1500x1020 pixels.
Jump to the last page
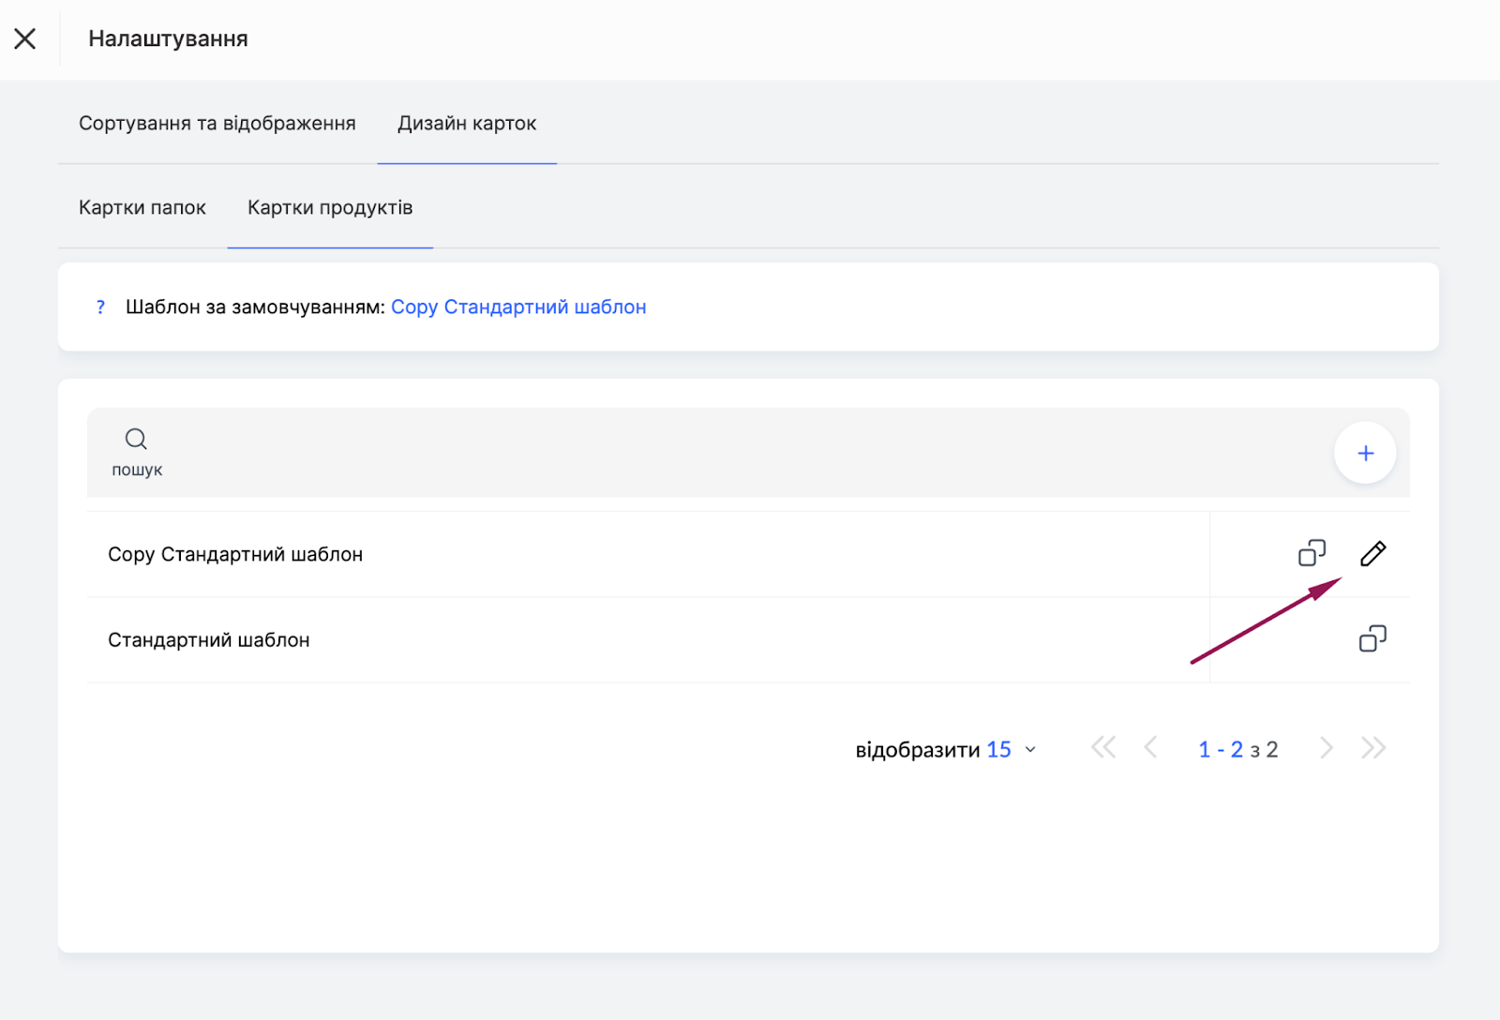pyautogui.click(x=1373, y=748)
